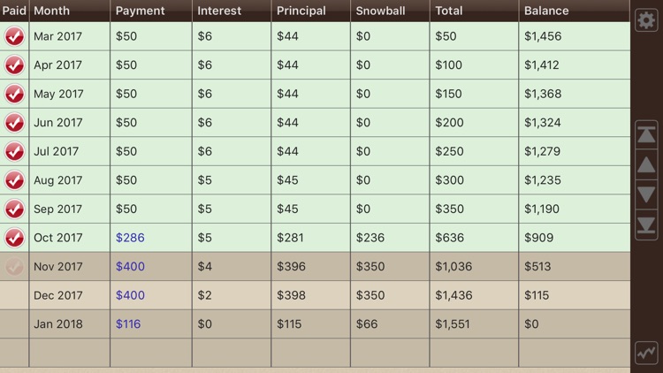Screen dimensions: 663x373
Task: Mark Nov 2017 payment as paid
Action: pos(14,267)
